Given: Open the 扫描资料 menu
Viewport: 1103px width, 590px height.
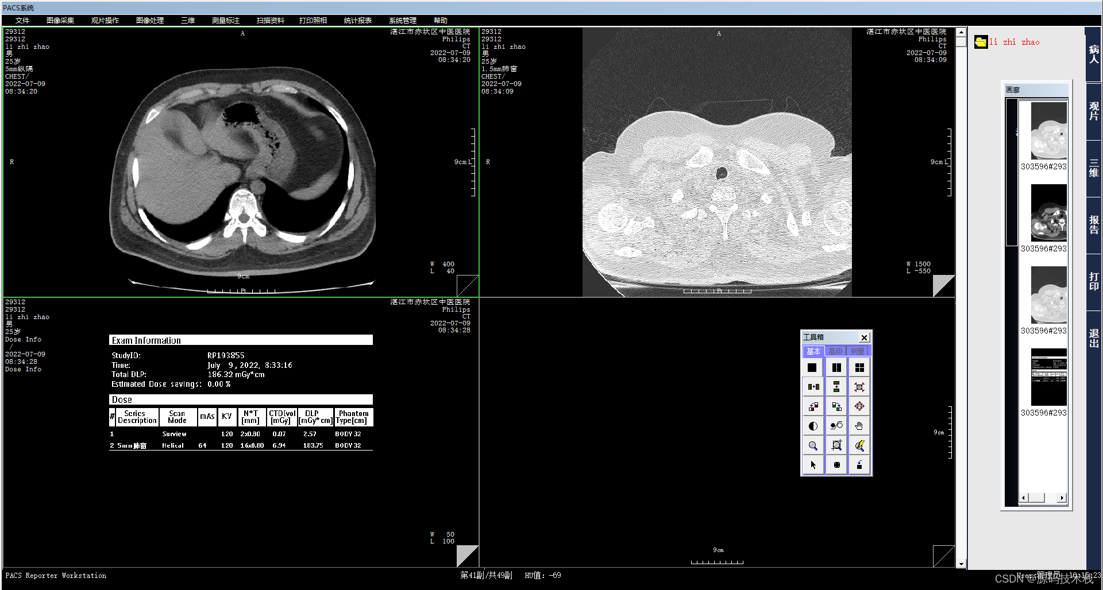Looking at the screenshot, I should coord(271,21).
